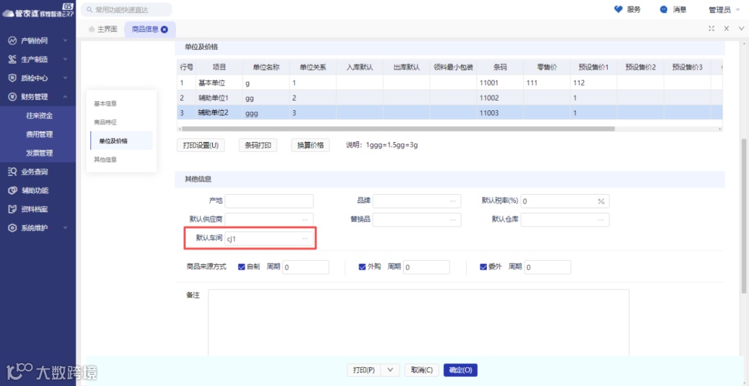This screenshot has height=386, width=749.
Task: Open the tab list dropdown chevron
Action: 741,28
